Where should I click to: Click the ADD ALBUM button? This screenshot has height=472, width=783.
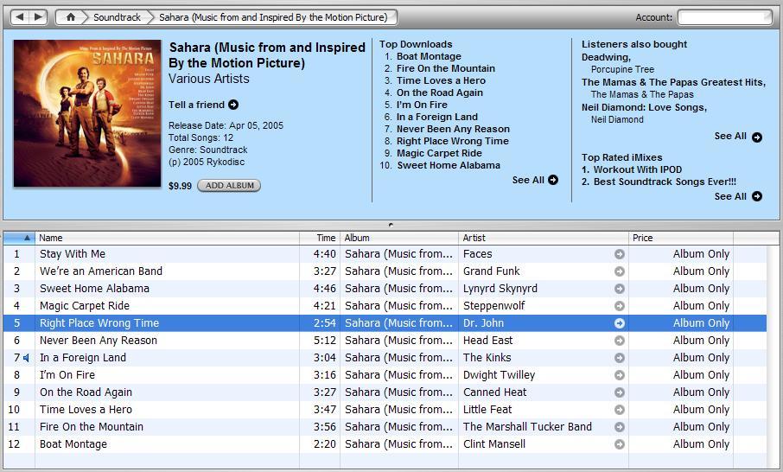click(229, 185)
